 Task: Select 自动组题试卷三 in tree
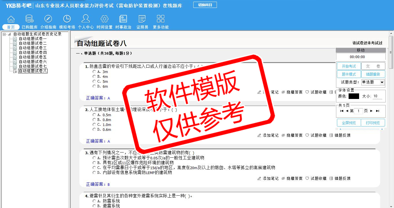click(33, 48)
